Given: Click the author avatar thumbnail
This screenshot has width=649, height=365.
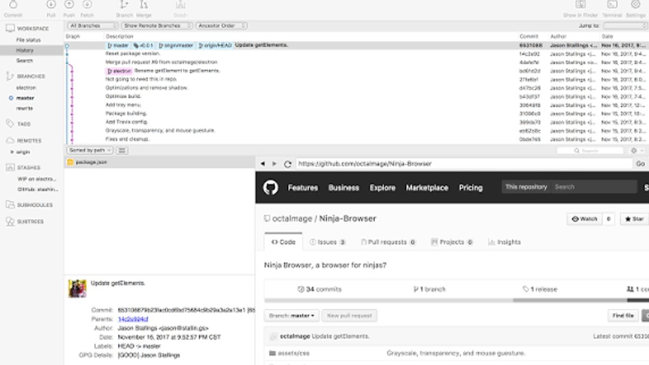Looking at the screenshot, I should click(x=77, y=289).
